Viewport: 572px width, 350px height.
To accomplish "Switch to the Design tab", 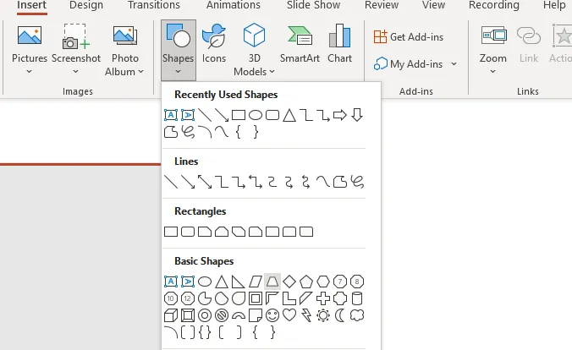I will [x=86, y=5].
